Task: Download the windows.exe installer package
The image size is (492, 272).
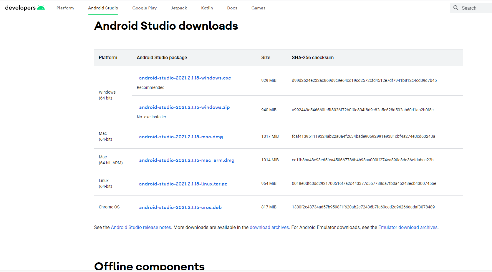Action: [185, 78]
